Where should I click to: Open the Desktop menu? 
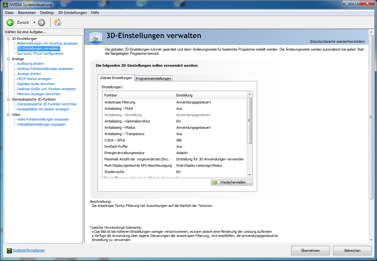click(47, 13)
